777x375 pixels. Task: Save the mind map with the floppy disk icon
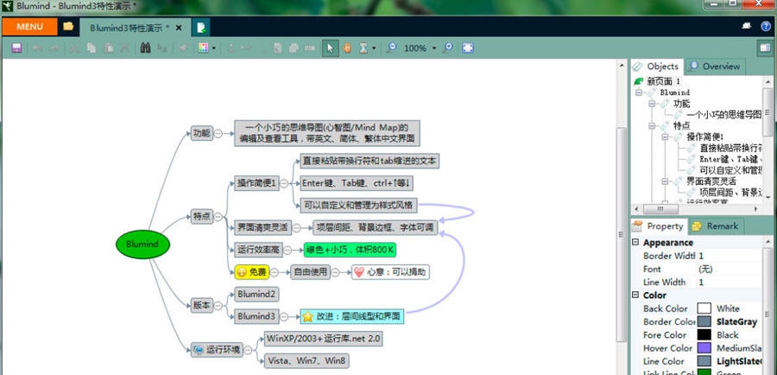click(x=16, y=48)
